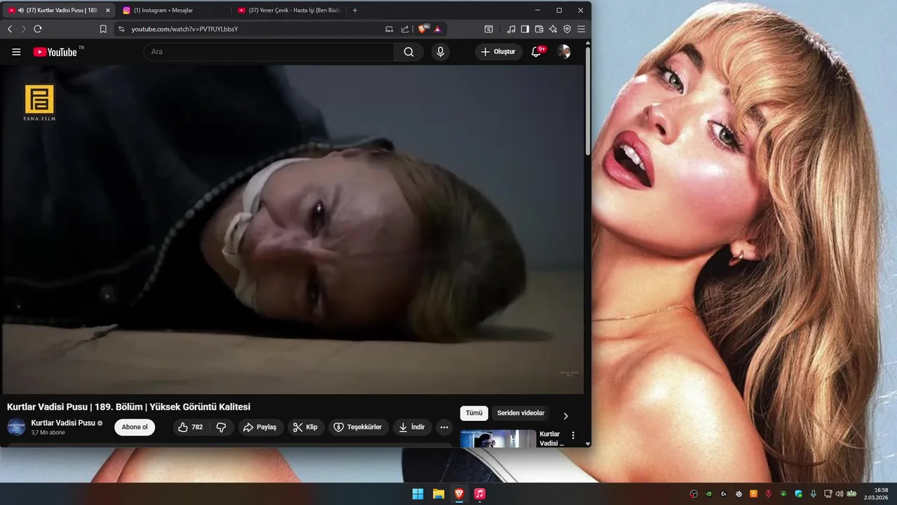The width and height of the screenshot is (897, 505).
Task: Open tab search icon in browser toolbar
Action: click(x=488, y=29)
